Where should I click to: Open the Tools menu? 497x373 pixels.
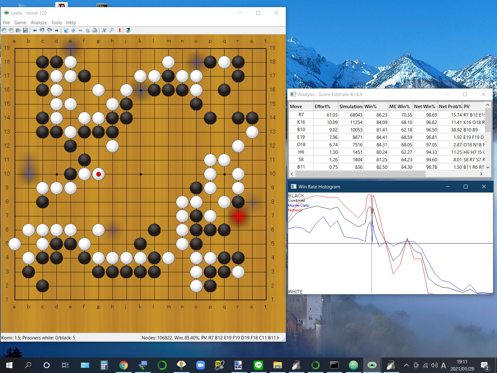pos(56,23)
